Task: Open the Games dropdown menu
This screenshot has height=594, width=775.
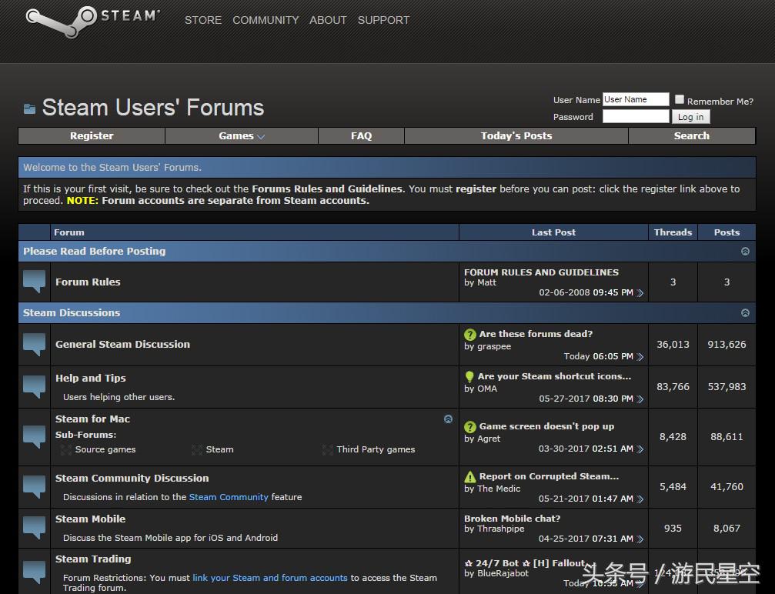Action: click(241, 136)
